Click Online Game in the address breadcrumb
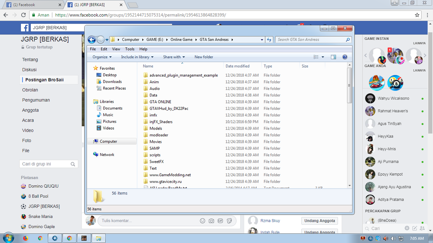433x243 pixels. [181, 39]
